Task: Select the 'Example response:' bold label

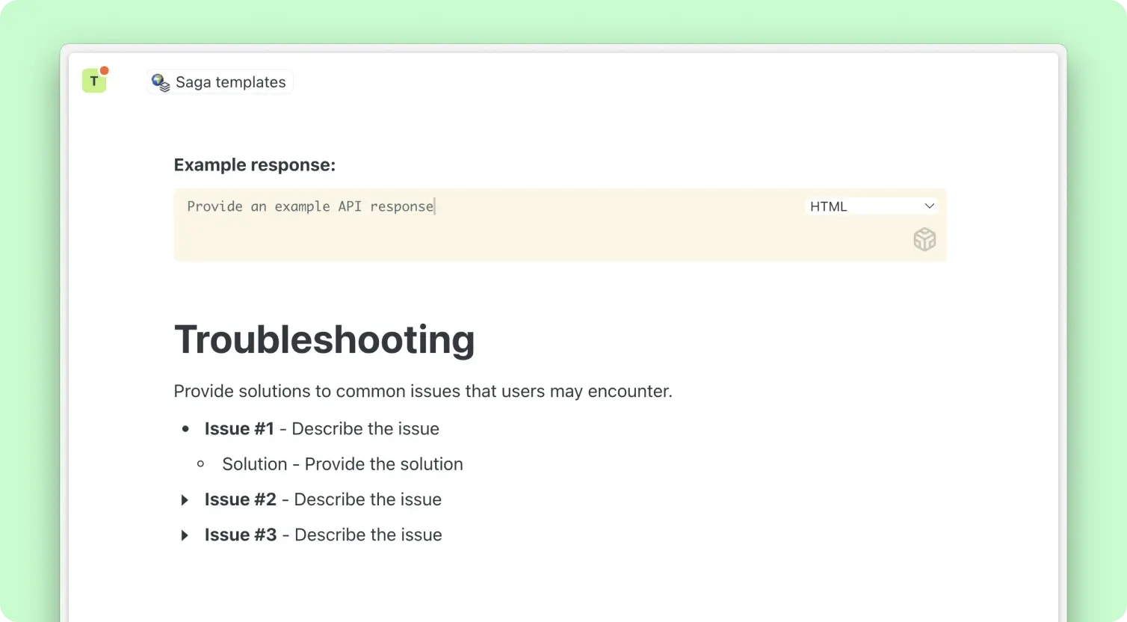Action: pyautogui.click(x=254, y=165)
